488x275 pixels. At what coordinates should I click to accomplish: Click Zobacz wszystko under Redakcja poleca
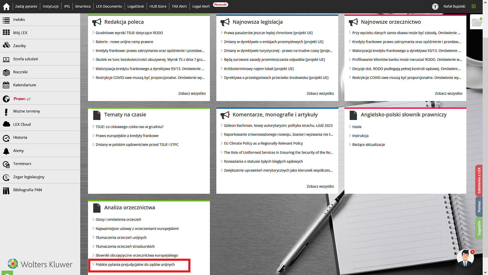coord(192,93)
